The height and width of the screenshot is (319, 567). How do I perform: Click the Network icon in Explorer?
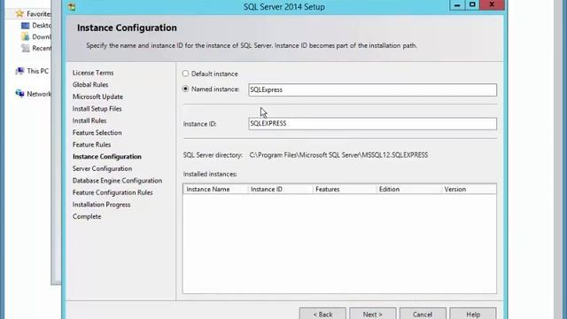point(19,94)
